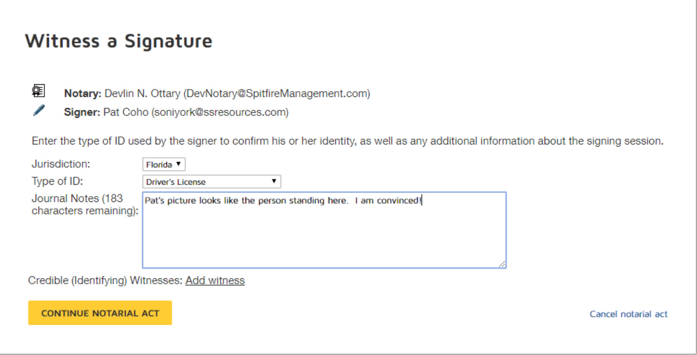Viewport: 697px width, 355px height.
Task: Click the Jurisdiction label
Action: click(x=61, y=164)
